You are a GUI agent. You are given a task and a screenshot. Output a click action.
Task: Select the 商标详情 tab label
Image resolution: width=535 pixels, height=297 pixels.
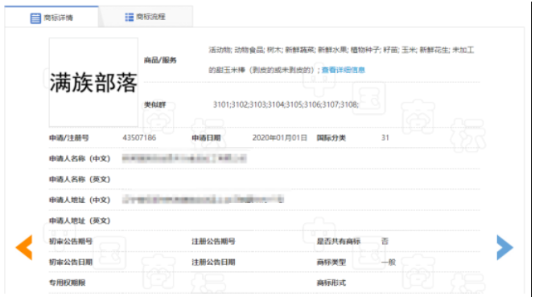tap(59, 18)
